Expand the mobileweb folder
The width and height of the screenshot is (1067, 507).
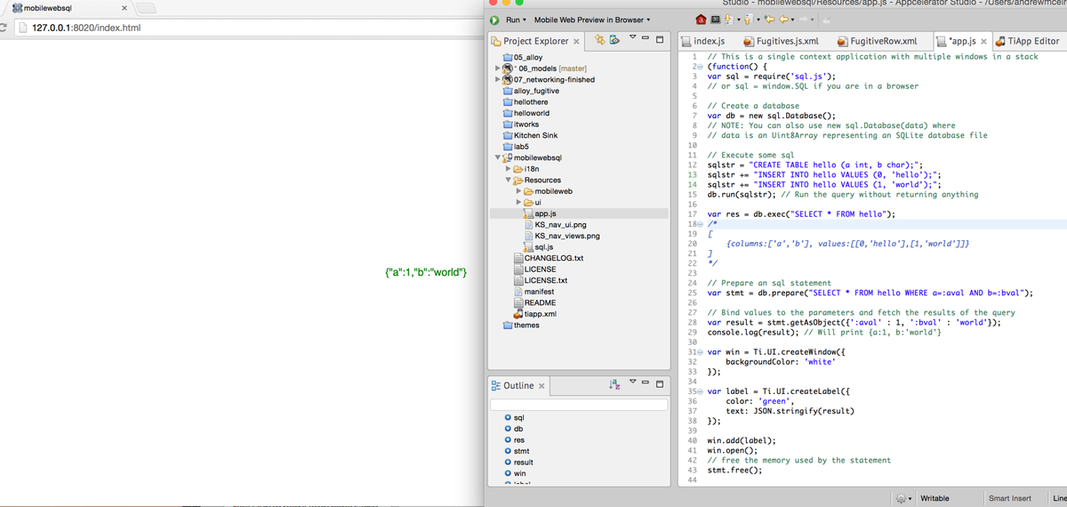pyautogui.click(x=518, y=191)
